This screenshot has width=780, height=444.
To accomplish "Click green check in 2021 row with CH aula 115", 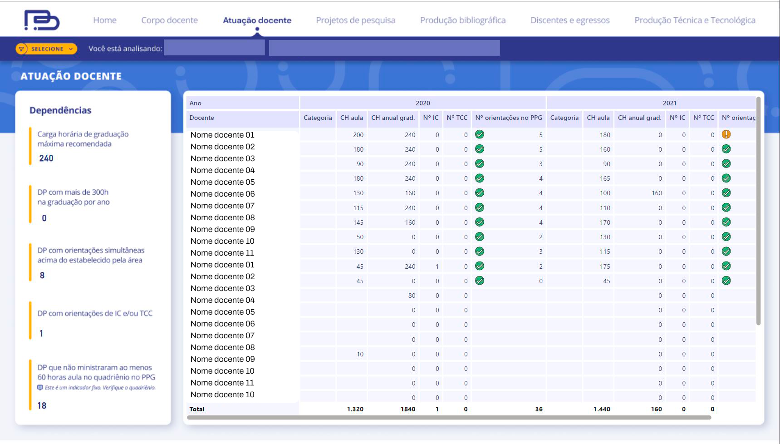I will (x=726, y=251).
